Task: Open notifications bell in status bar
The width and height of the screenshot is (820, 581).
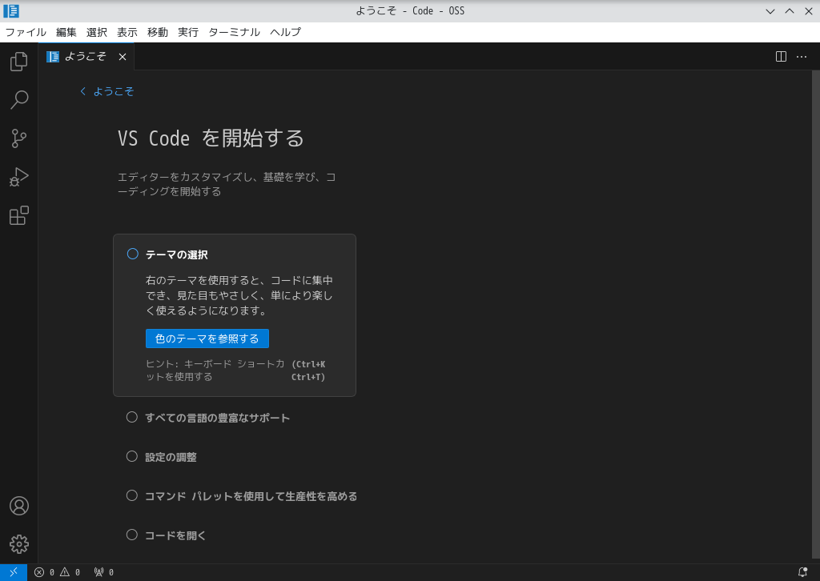Action: click(x=802, y=572)
